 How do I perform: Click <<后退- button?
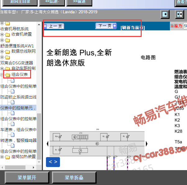tap(52, 2)
